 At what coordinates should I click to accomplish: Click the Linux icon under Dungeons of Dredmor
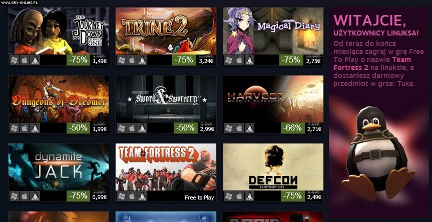35,128
